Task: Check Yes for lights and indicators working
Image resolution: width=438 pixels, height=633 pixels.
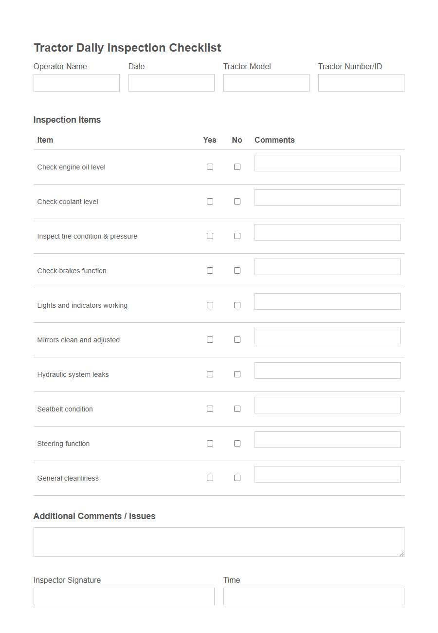Action: [x=210, y=305]
